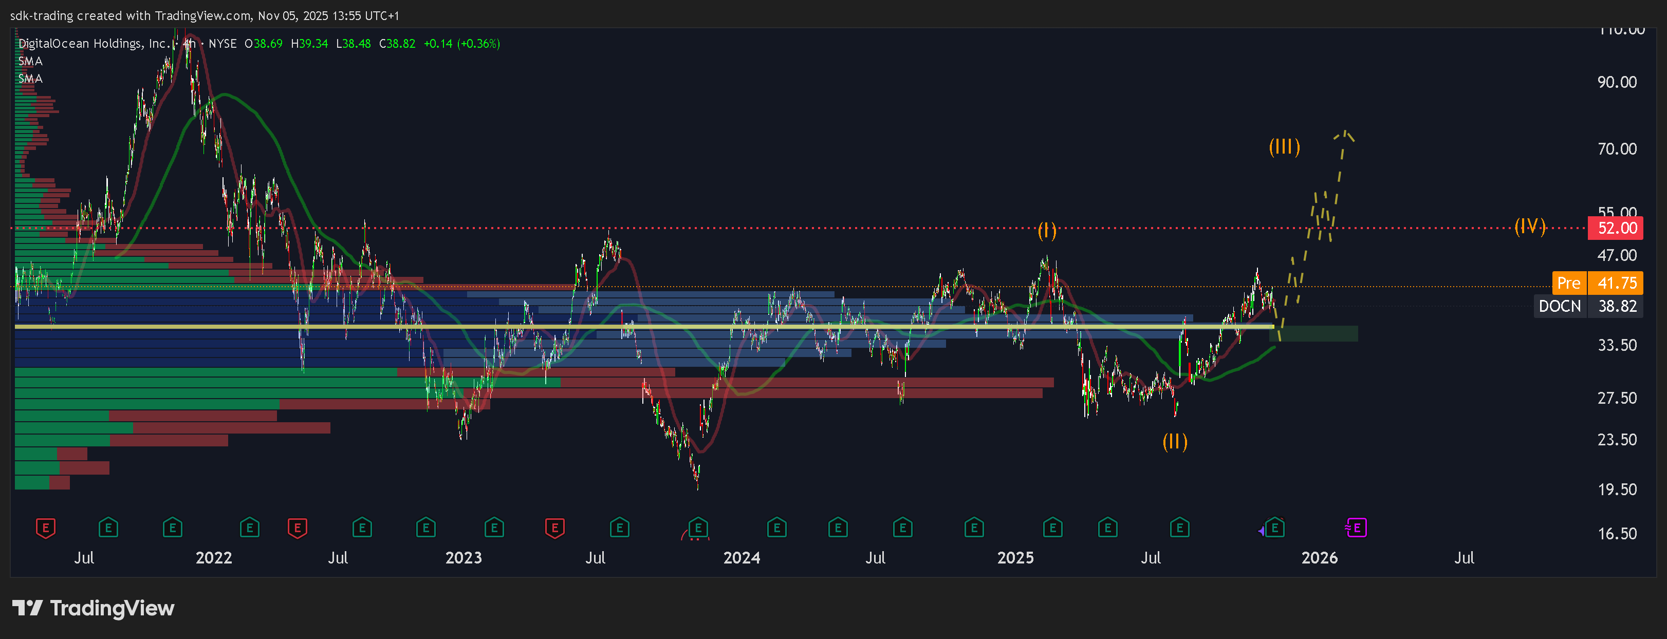Click the 2023 time axis label
The width and height of the screenshot is (1667, 639).
464,557
